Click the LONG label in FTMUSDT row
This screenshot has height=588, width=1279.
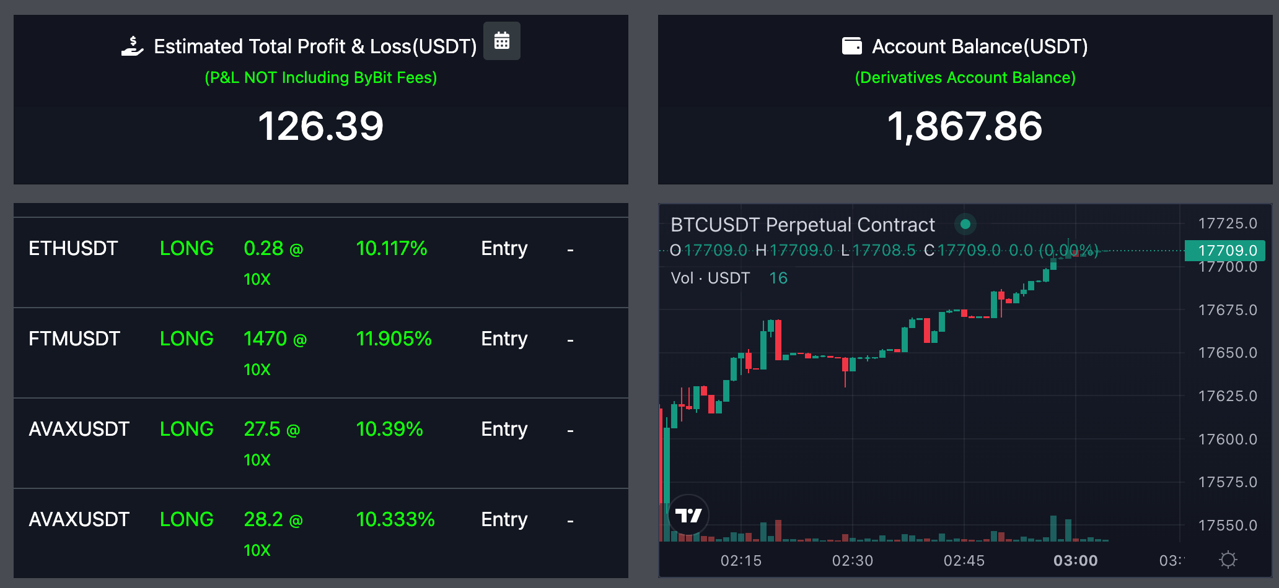(187, 339)
